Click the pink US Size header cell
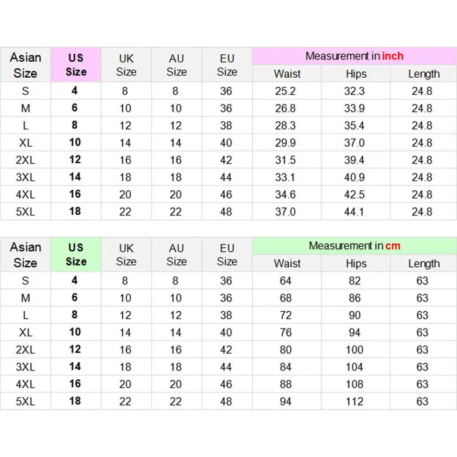The width and height of the screenshot is (457, 457). pos(76,65)
